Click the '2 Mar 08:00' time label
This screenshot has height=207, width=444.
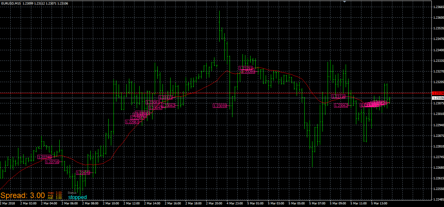(x=90, y=203)
